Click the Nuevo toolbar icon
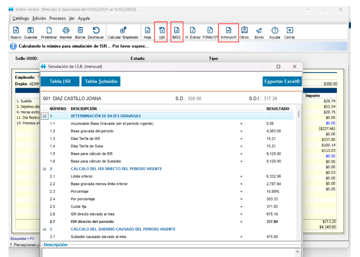The image size is (360, 257). [x=16, y=30]
